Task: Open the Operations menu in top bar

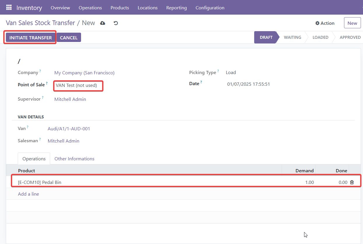Action: pos(90,8)
